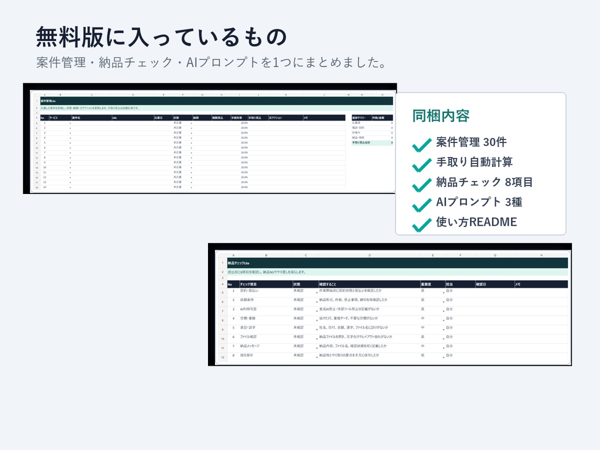
Task: Select the AIプロンプト 3種 list item
Action: pyautogui.click(x=479, y=202)
